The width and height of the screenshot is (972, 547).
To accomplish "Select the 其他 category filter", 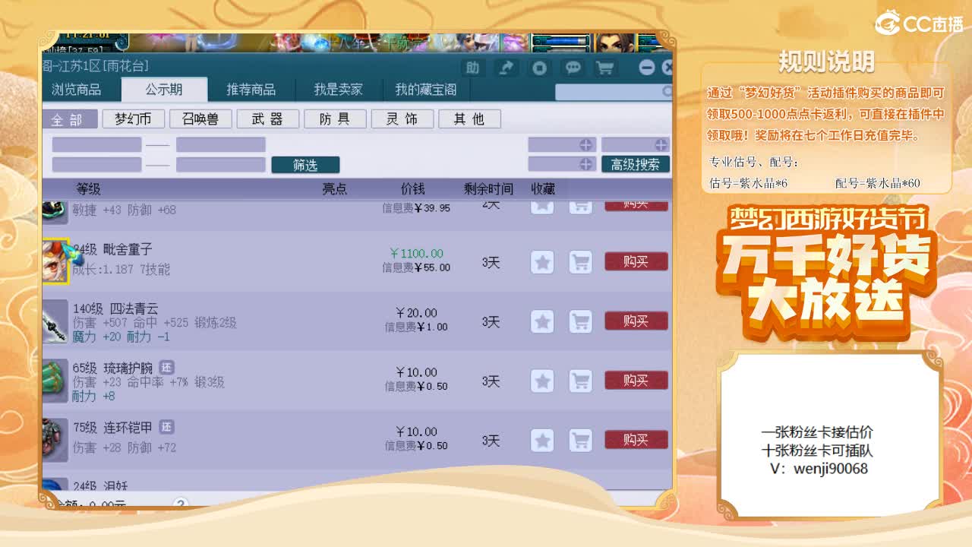I will pyautogui.click(x=469, y=119).
